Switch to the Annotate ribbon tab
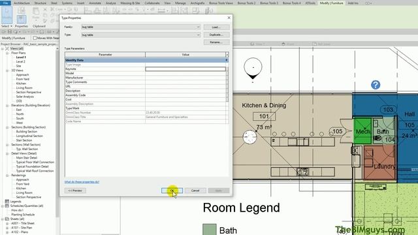 (95, 3)
